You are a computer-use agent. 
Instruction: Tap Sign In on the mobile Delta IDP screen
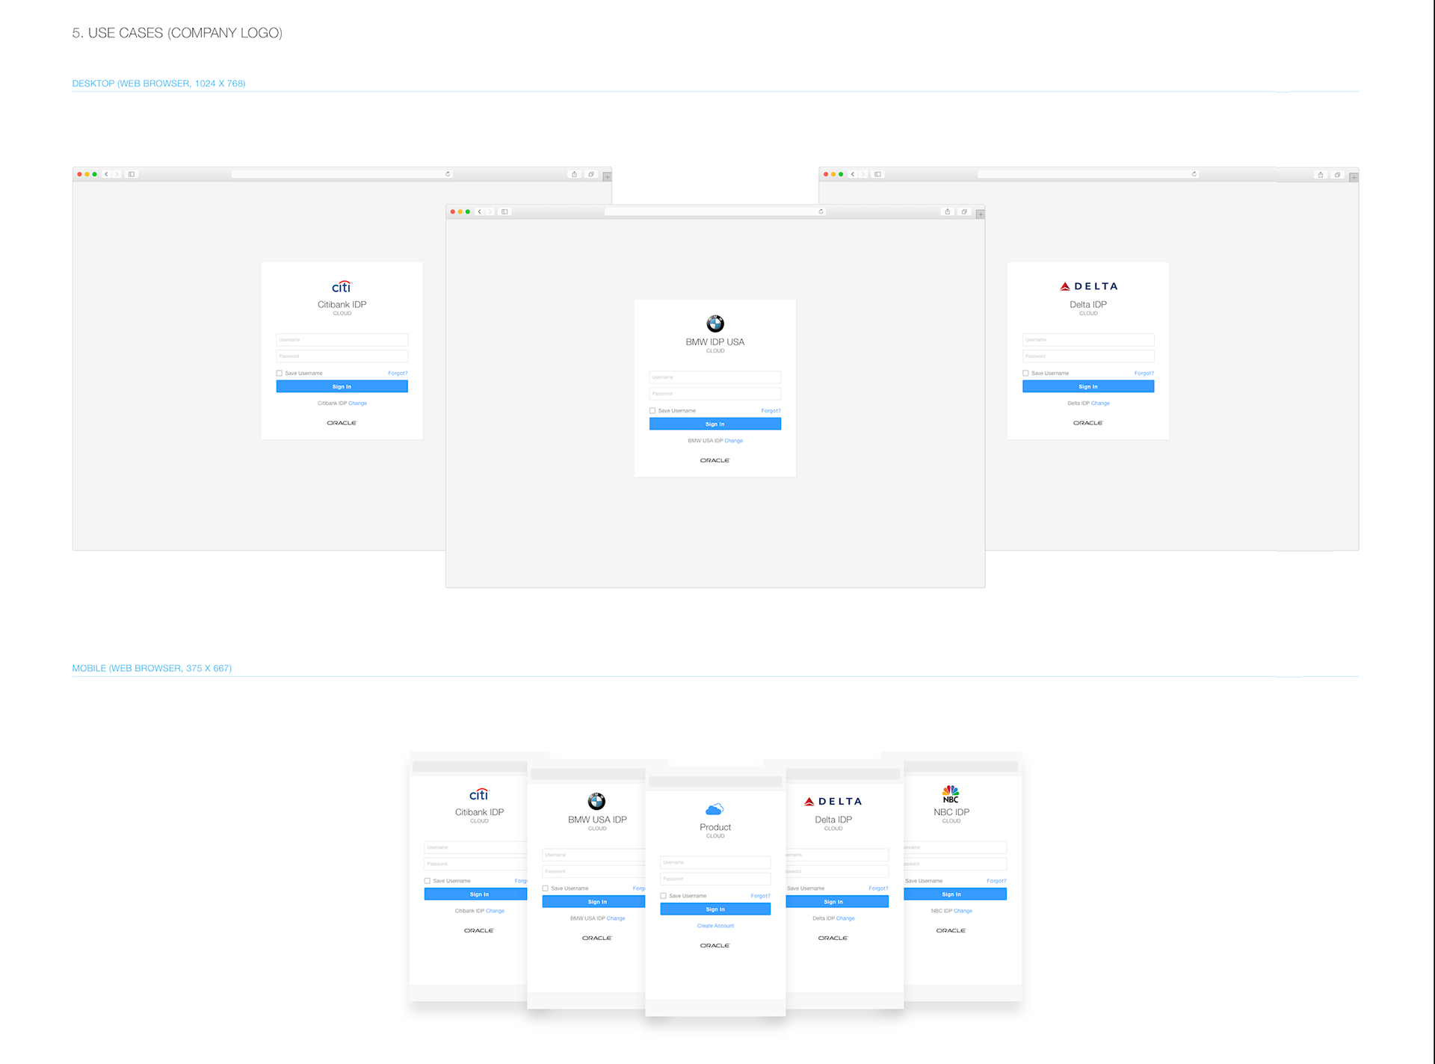point(837,902)
